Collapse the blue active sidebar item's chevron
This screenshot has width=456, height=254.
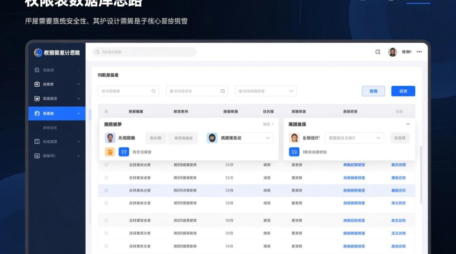[79, 113]
